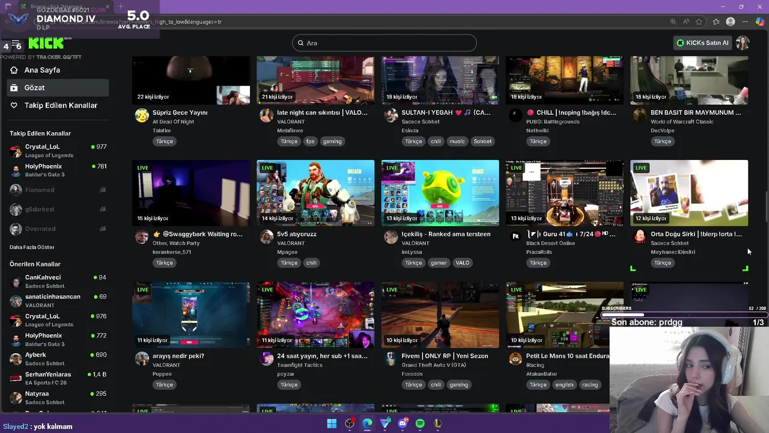Open the Edge favorites list icon
The height and width of the screenshot is (433, 769).
tap(716, 22)
